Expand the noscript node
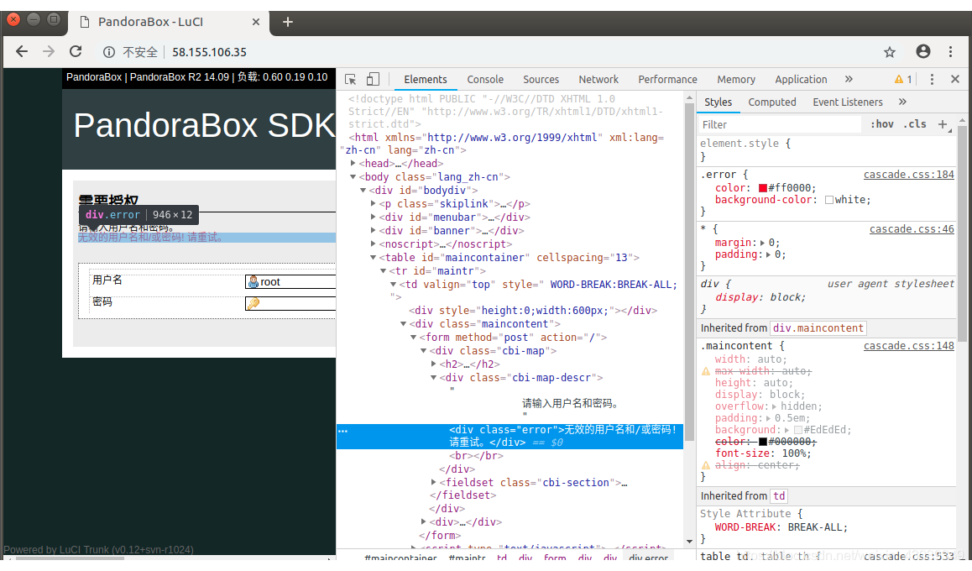 374,244
